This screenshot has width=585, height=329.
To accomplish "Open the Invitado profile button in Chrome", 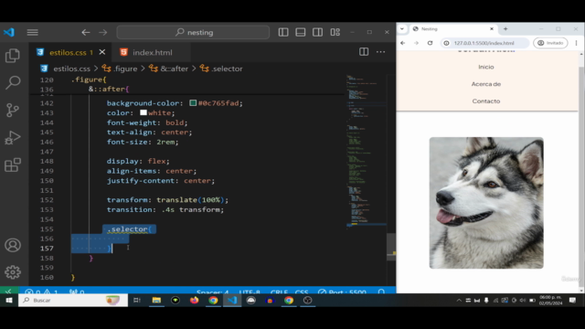I will click(x=550, y=43).
